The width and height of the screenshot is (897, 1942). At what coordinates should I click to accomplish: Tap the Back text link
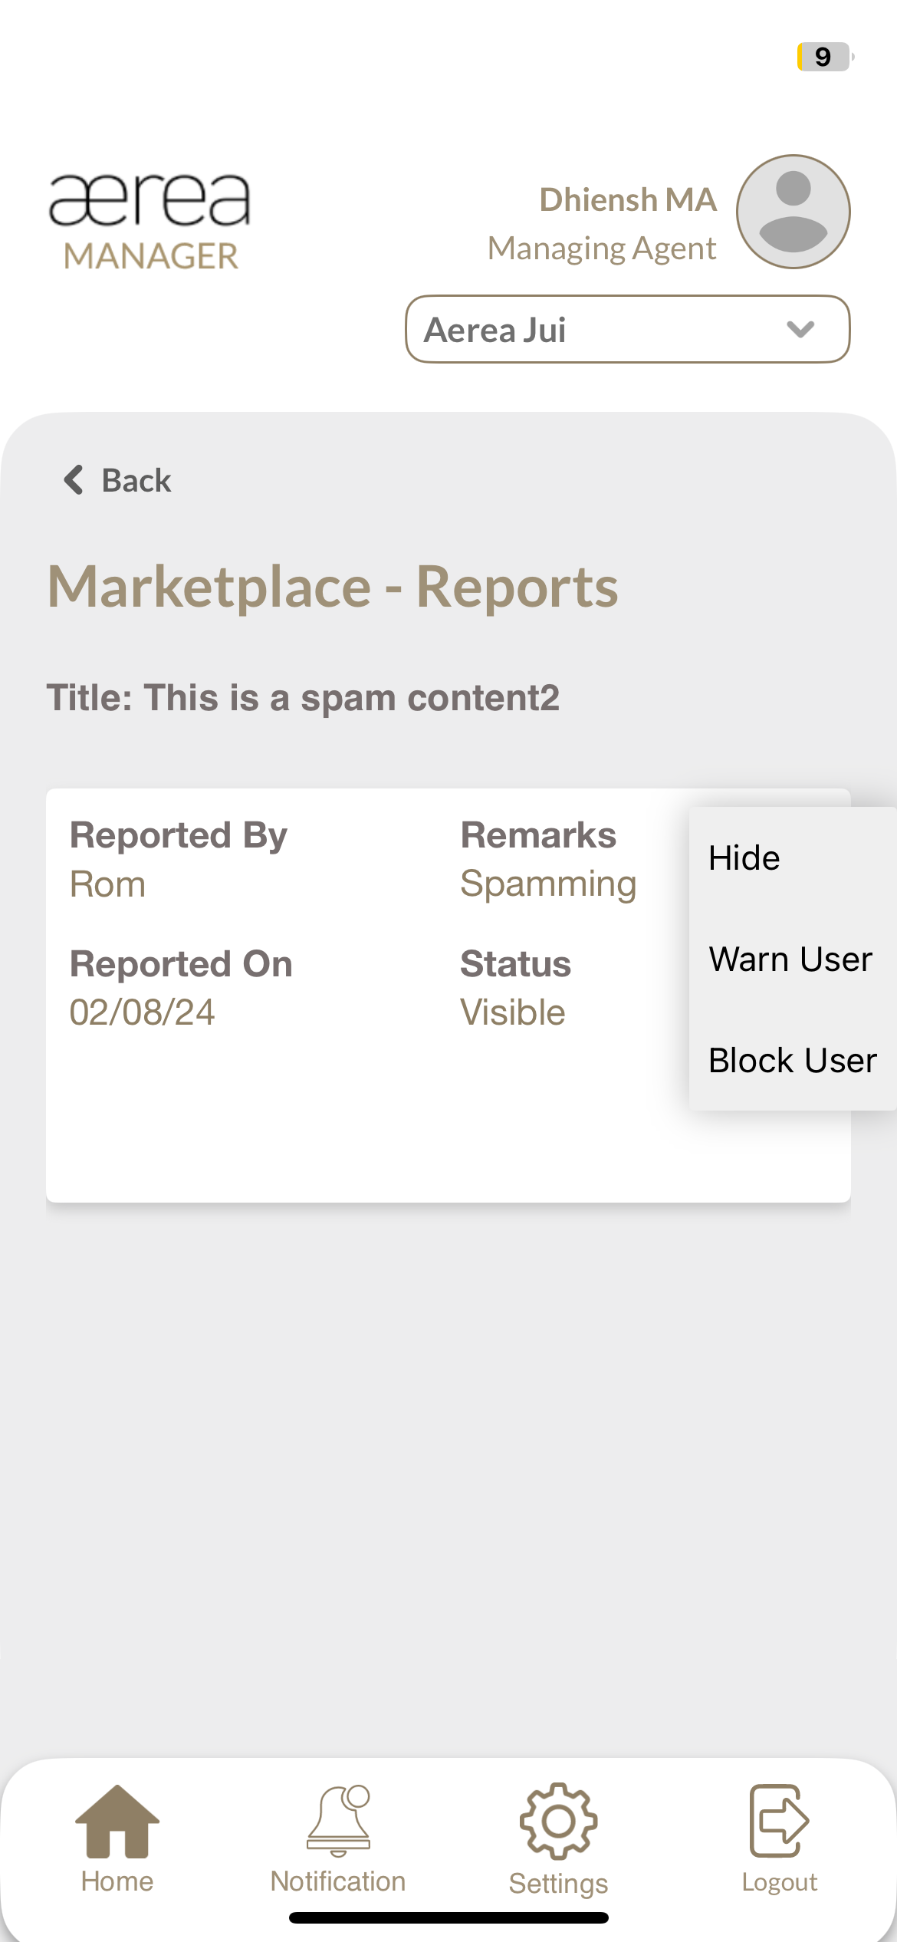coord(136,481)
